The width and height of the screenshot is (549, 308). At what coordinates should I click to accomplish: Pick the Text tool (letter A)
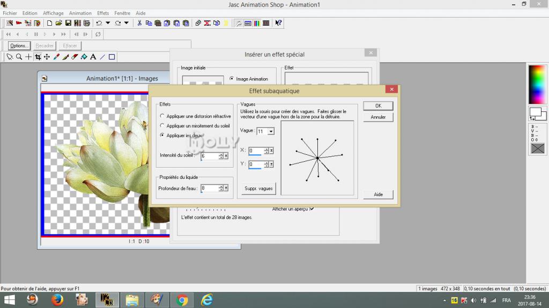(x=93, y=57)
